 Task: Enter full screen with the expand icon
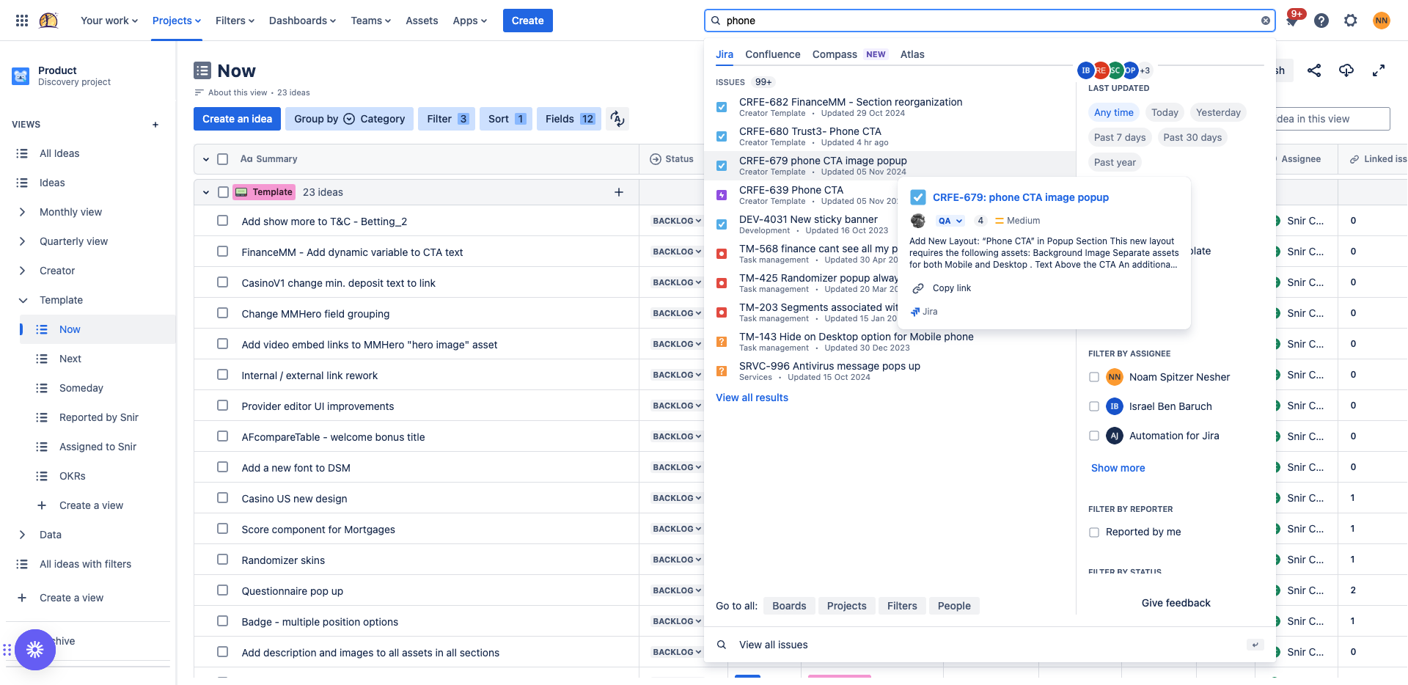1379,70
